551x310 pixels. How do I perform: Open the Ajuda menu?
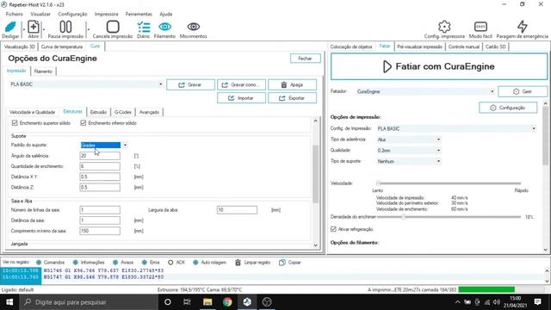point(166,14)
